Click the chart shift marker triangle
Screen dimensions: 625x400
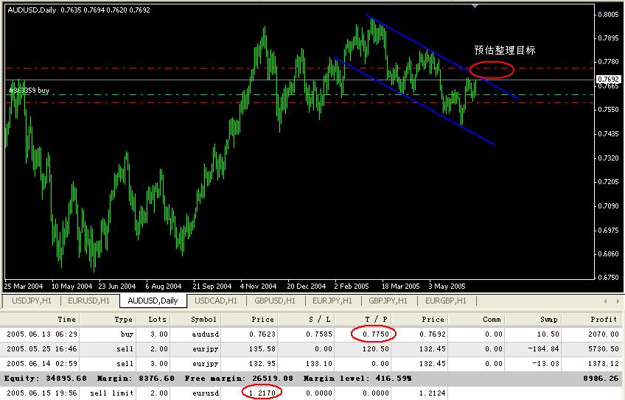point(475,6)
